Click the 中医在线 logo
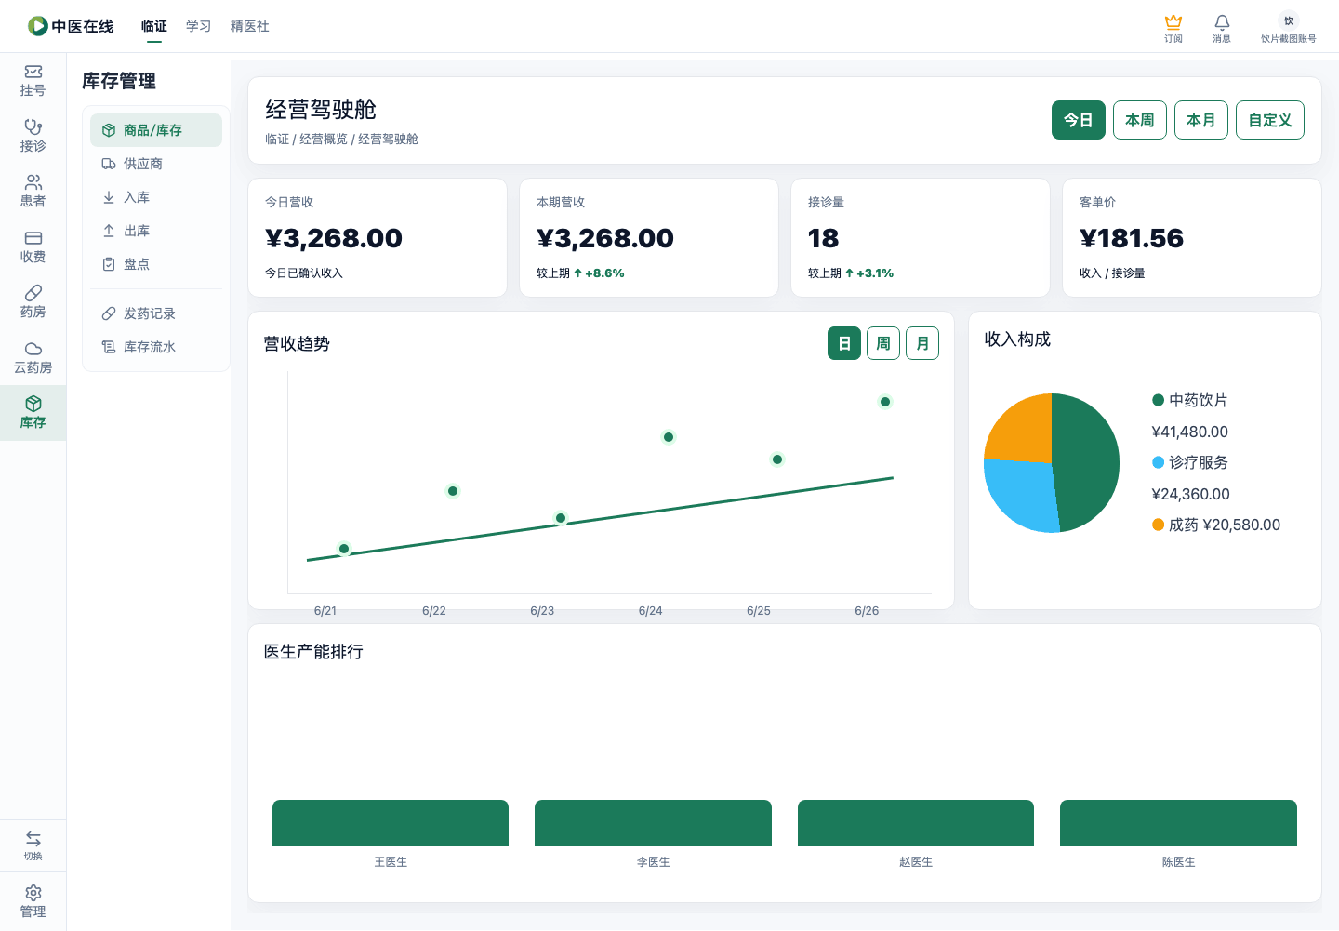This screenshot has width=1339, height=931. point(71,26)
